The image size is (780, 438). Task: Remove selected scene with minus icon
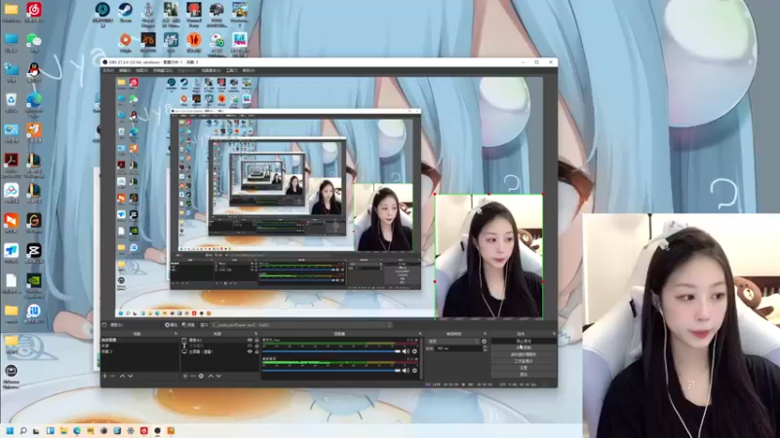tap(113, 376)
